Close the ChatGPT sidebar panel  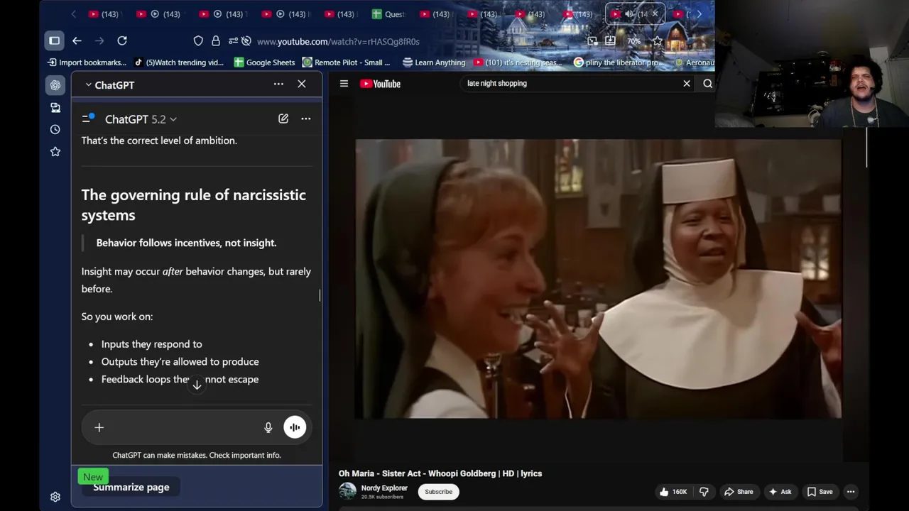pos(302,84)
